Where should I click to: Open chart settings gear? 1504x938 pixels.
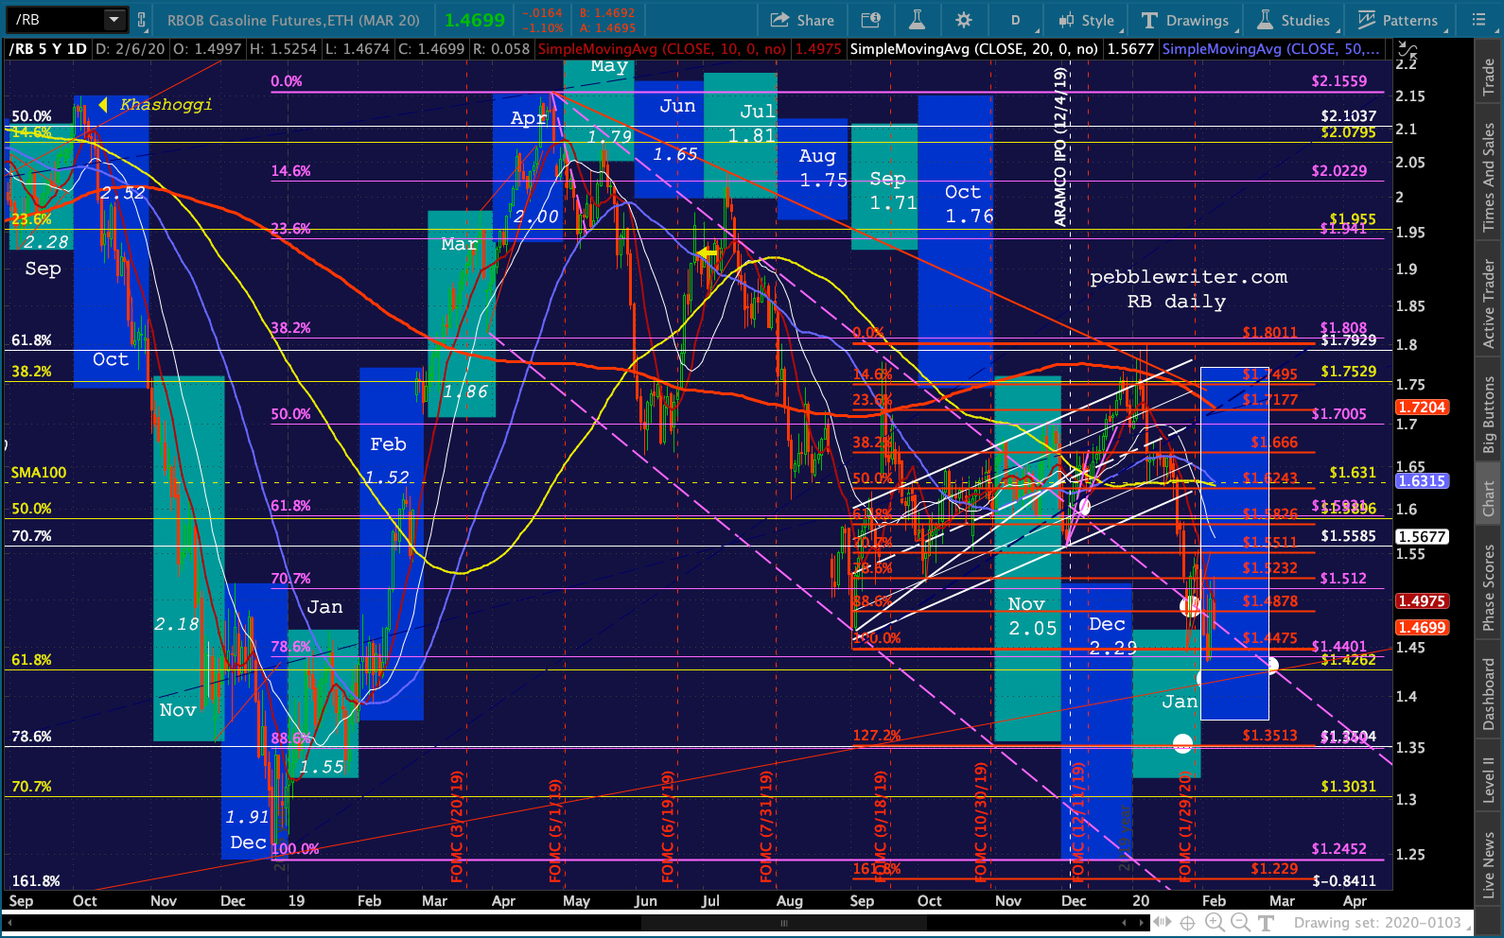click(x=963, y=20)
